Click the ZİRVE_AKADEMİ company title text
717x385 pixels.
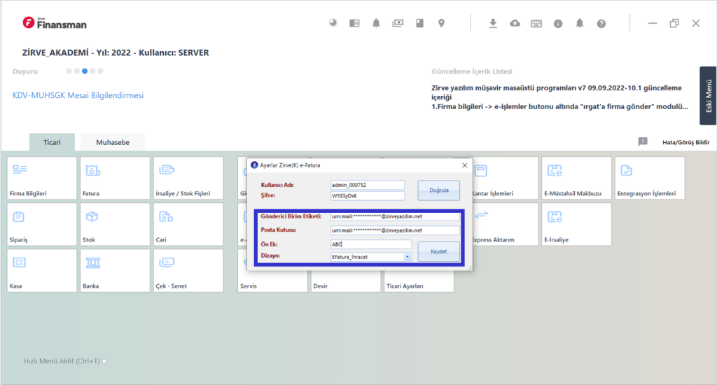[116, 52]
